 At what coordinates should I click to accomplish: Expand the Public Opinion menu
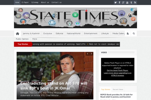coord(22,39)
